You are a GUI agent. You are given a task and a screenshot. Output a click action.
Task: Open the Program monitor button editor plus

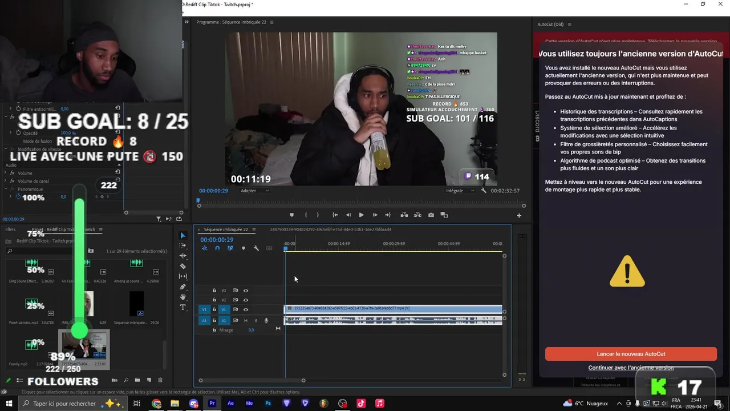coord(519,216)
